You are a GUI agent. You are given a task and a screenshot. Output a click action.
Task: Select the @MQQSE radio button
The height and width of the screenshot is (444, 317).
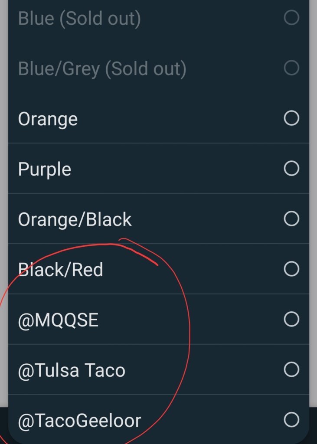tap(291, 319)
